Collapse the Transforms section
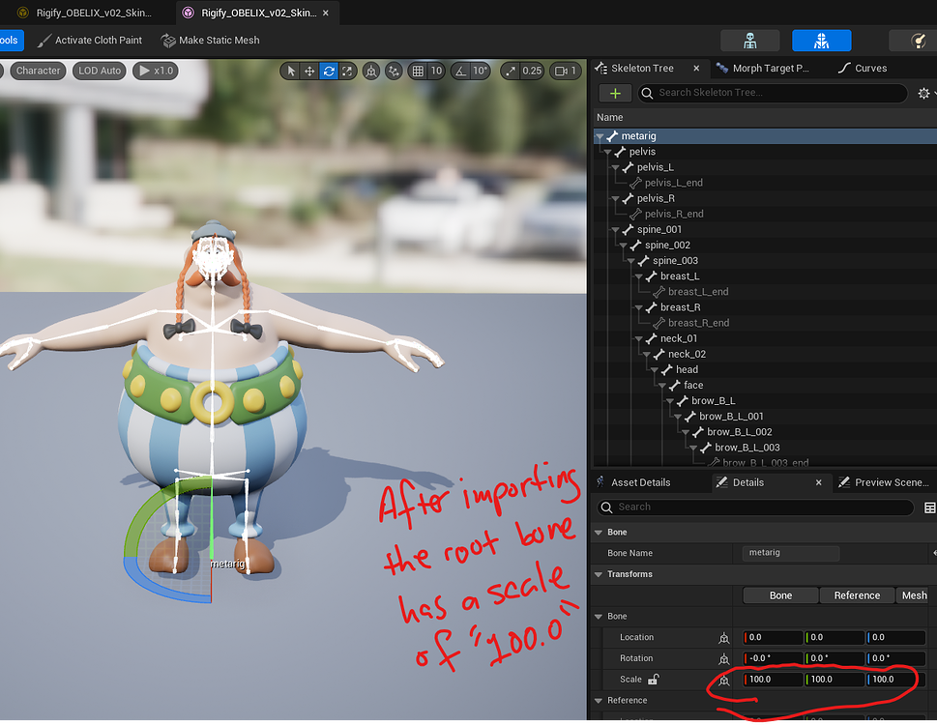Screen dimensions: 937x725 coord(599,574)
